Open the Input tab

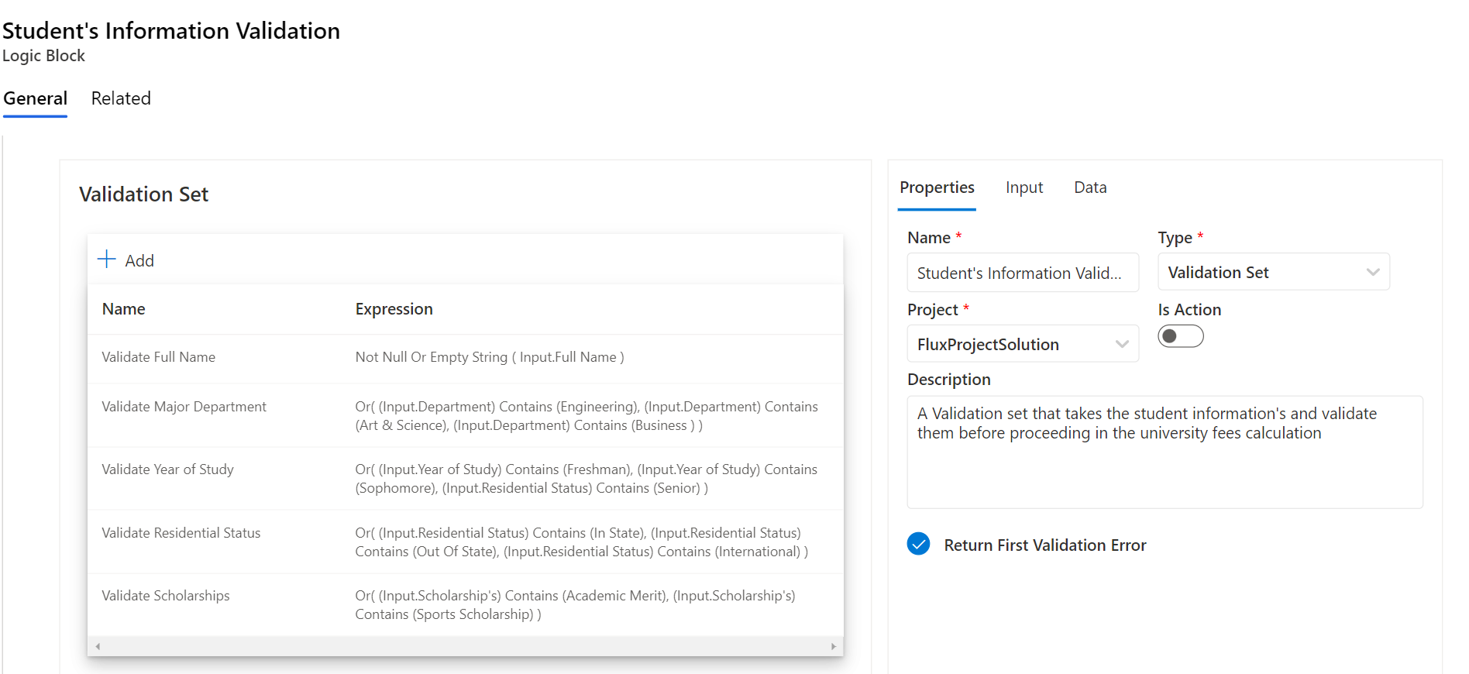1023,187
